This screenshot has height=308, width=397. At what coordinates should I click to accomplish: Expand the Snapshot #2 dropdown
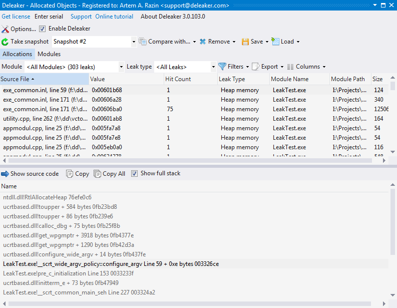pos(134,42)
